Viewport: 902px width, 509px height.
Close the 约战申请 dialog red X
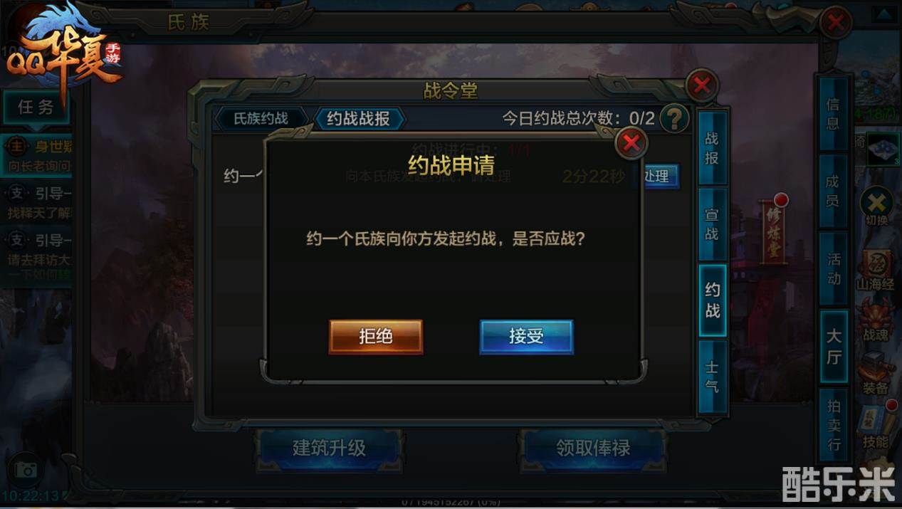[x=631, y=144]
